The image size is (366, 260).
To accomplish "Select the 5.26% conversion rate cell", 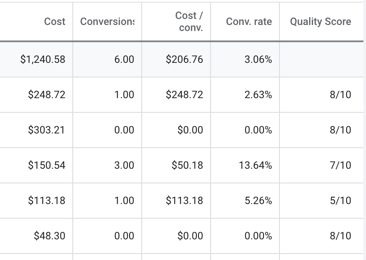I will (x=258, y=201).
